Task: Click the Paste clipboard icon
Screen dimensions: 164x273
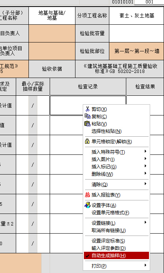Action: tap(87, 124)
